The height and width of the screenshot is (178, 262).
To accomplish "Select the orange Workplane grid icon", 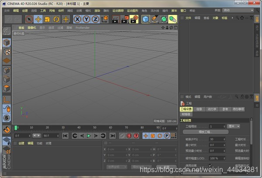I will [7, 60].
